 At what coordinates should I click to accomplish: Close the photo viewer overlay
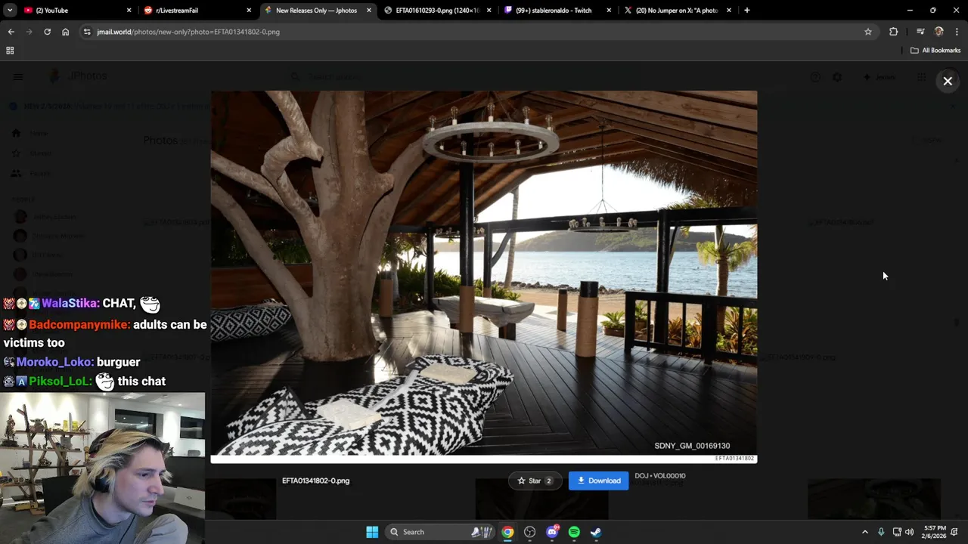tap(948, 81)
